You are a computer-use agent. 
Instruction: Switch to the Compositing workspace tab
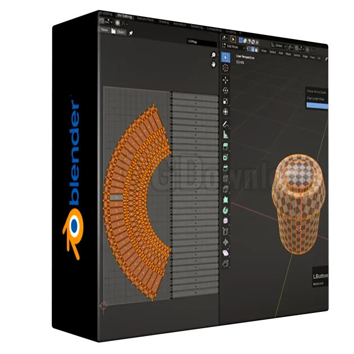point(215,29)
